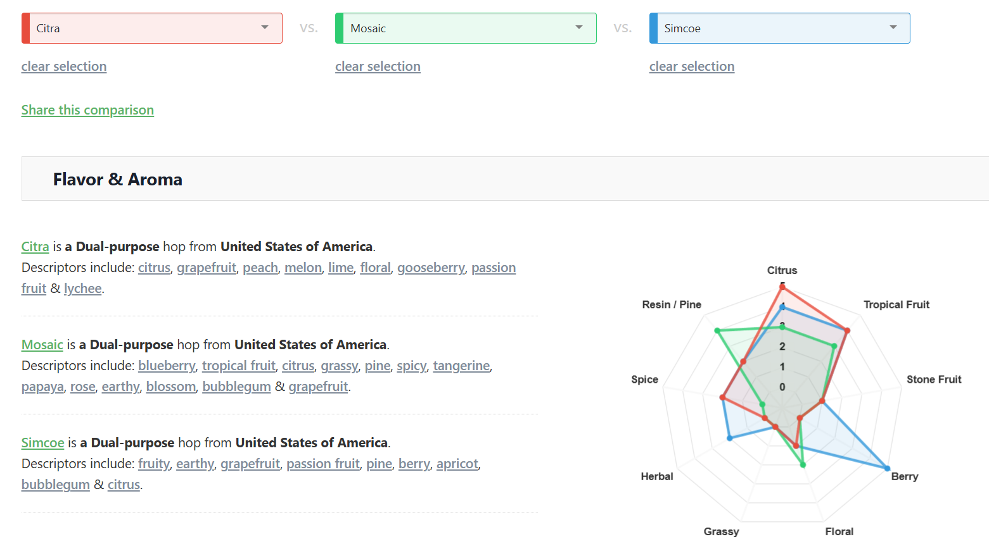
Task: Click the apricot descriptor link
Action: (x=457, y=464)
